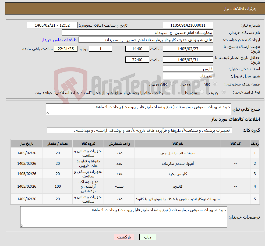
Task: Select the کالا/خدمت radio button
Action: [x=172, y=84]
